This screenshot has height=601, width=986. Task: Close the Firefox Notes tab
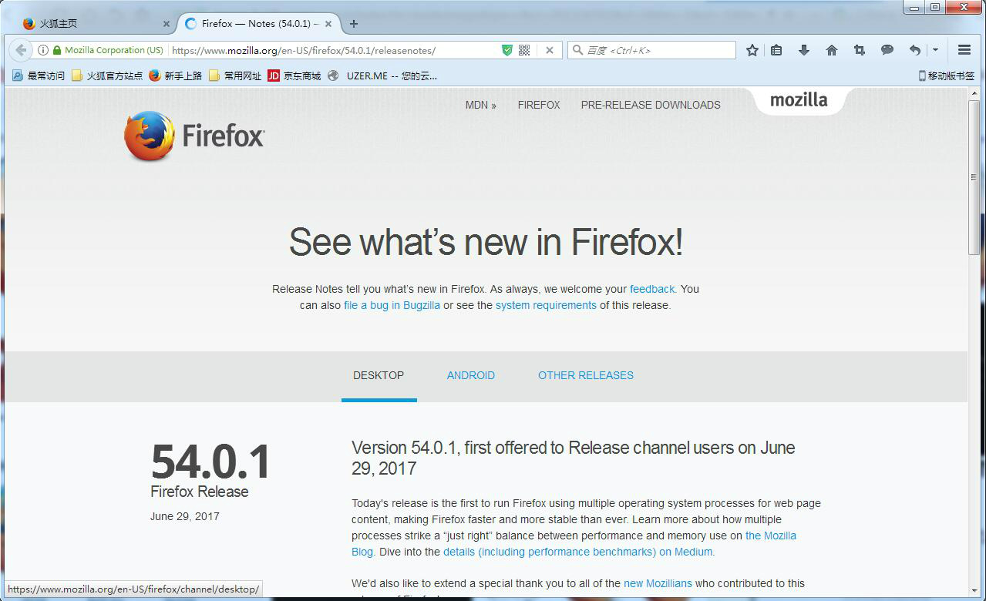[328, 24]
